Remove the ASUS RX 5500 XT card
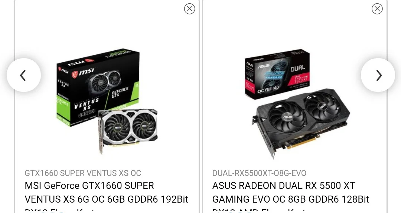Screen dimensions: 401x213 (377, 9)
